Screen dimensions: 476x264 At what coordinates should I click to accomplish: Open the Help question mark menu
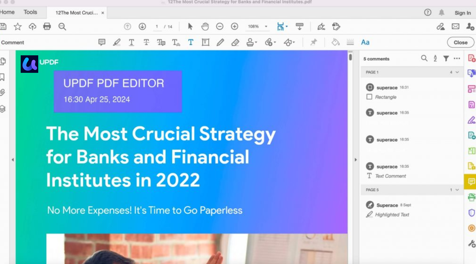pos(428,13)
